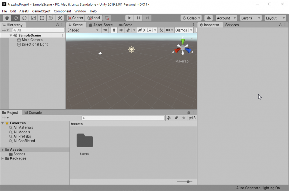The image size is (289, 191).
Task: Open the Component menu
Action: pyautogui.click(x=62, y=11)
